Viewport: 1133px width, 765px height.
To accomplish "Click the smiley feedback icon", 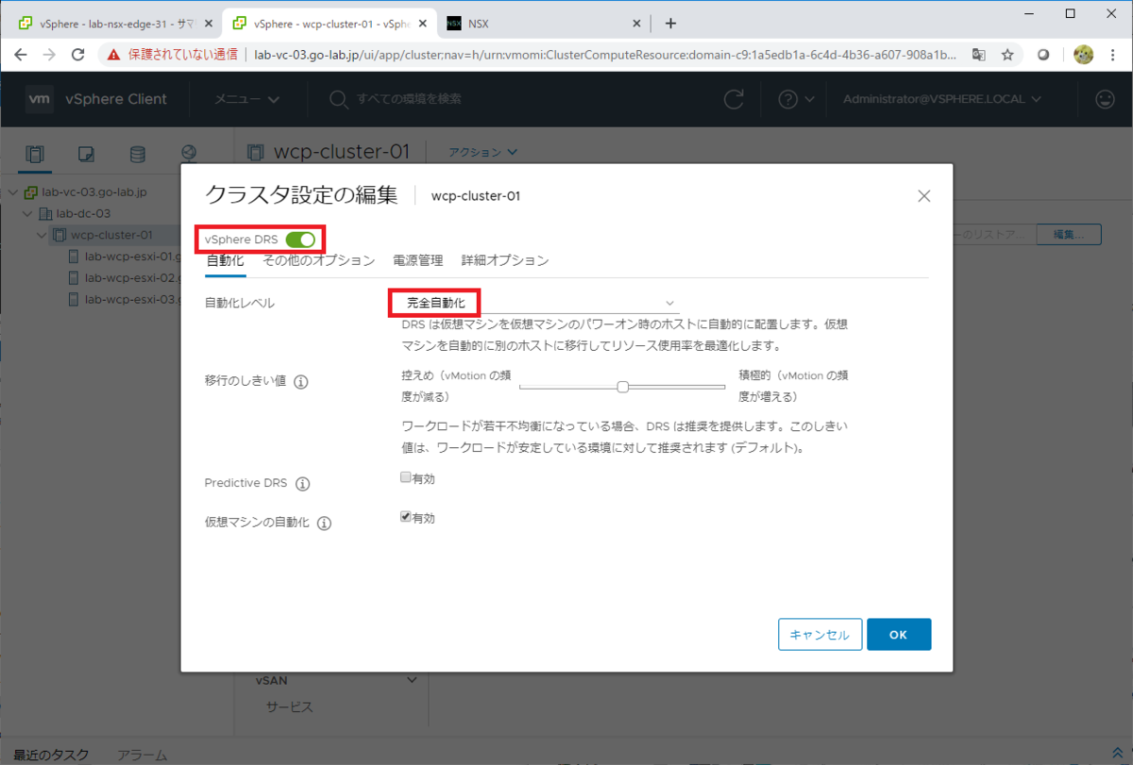I will point(1104,99).
